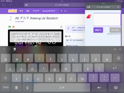The width and height of the screenshot is (124, 93).
Task: Stop the project with red stop sign
Action: coord(13,27)
